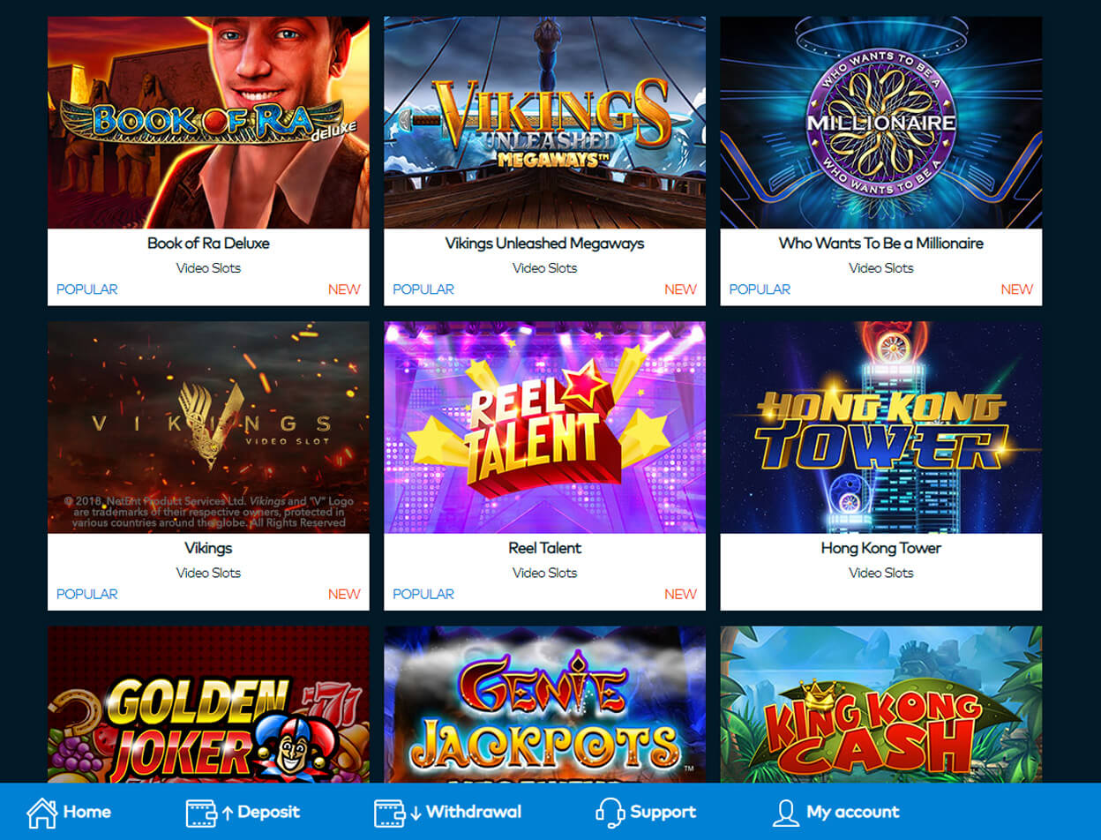Screen dimensions: 1101x840
Task: Open Support text label
Action: click(663, 812)
